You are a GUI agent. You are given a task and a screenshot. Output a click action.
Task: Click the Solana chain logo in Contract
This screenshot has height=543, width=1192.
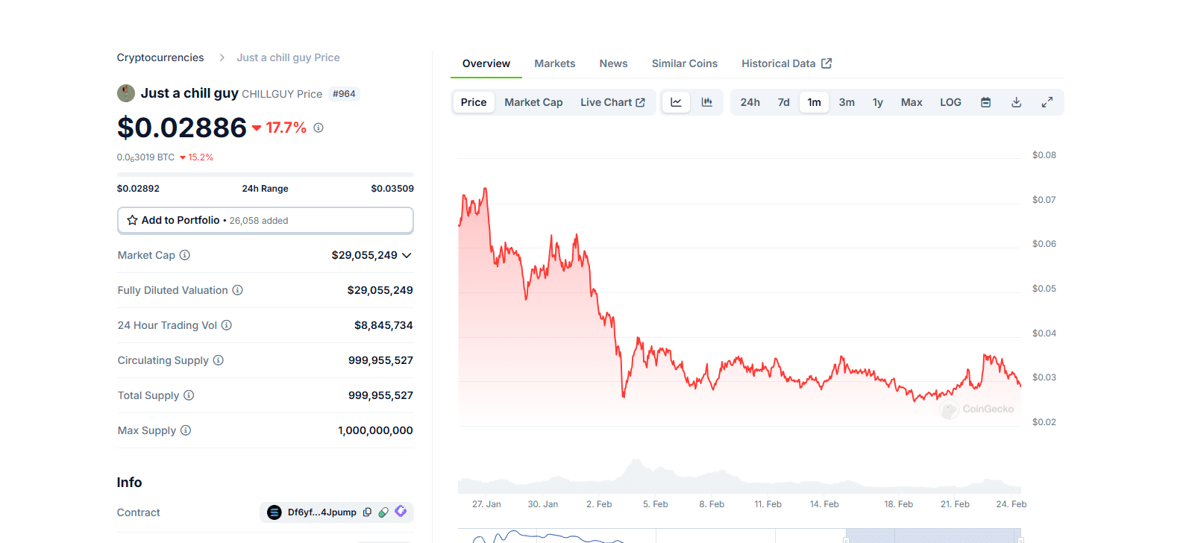click(x=275, y=512)
